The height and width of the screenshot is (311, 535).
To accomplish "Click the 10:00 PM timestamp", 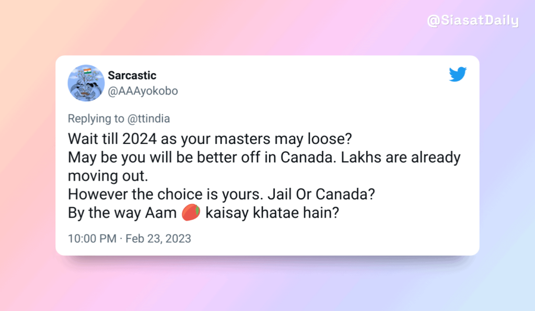I will 92,239.
